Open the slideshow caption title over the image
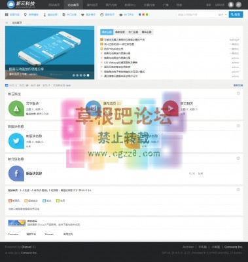Image resolution: width=248 pixels, height=262 pixels. pos(26,69)
